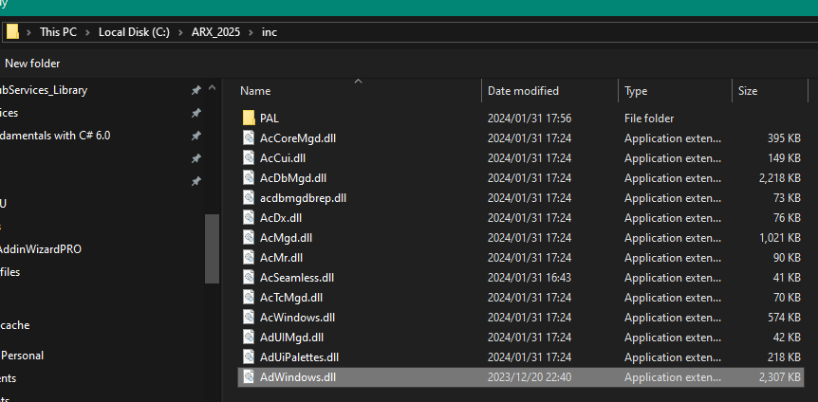Select ubServices_Library in the navigation pane
The height and width of the screenshot is (402, 818).
43,90
